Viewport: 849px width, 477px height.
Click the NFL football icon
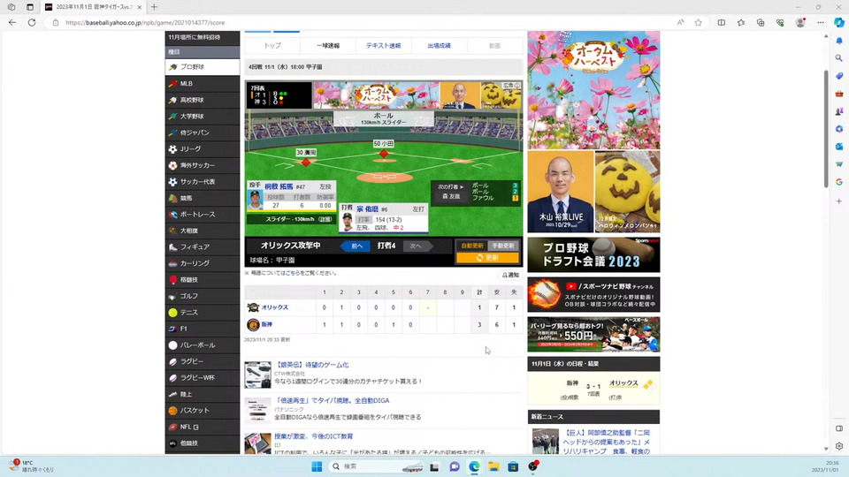[172, 427]
